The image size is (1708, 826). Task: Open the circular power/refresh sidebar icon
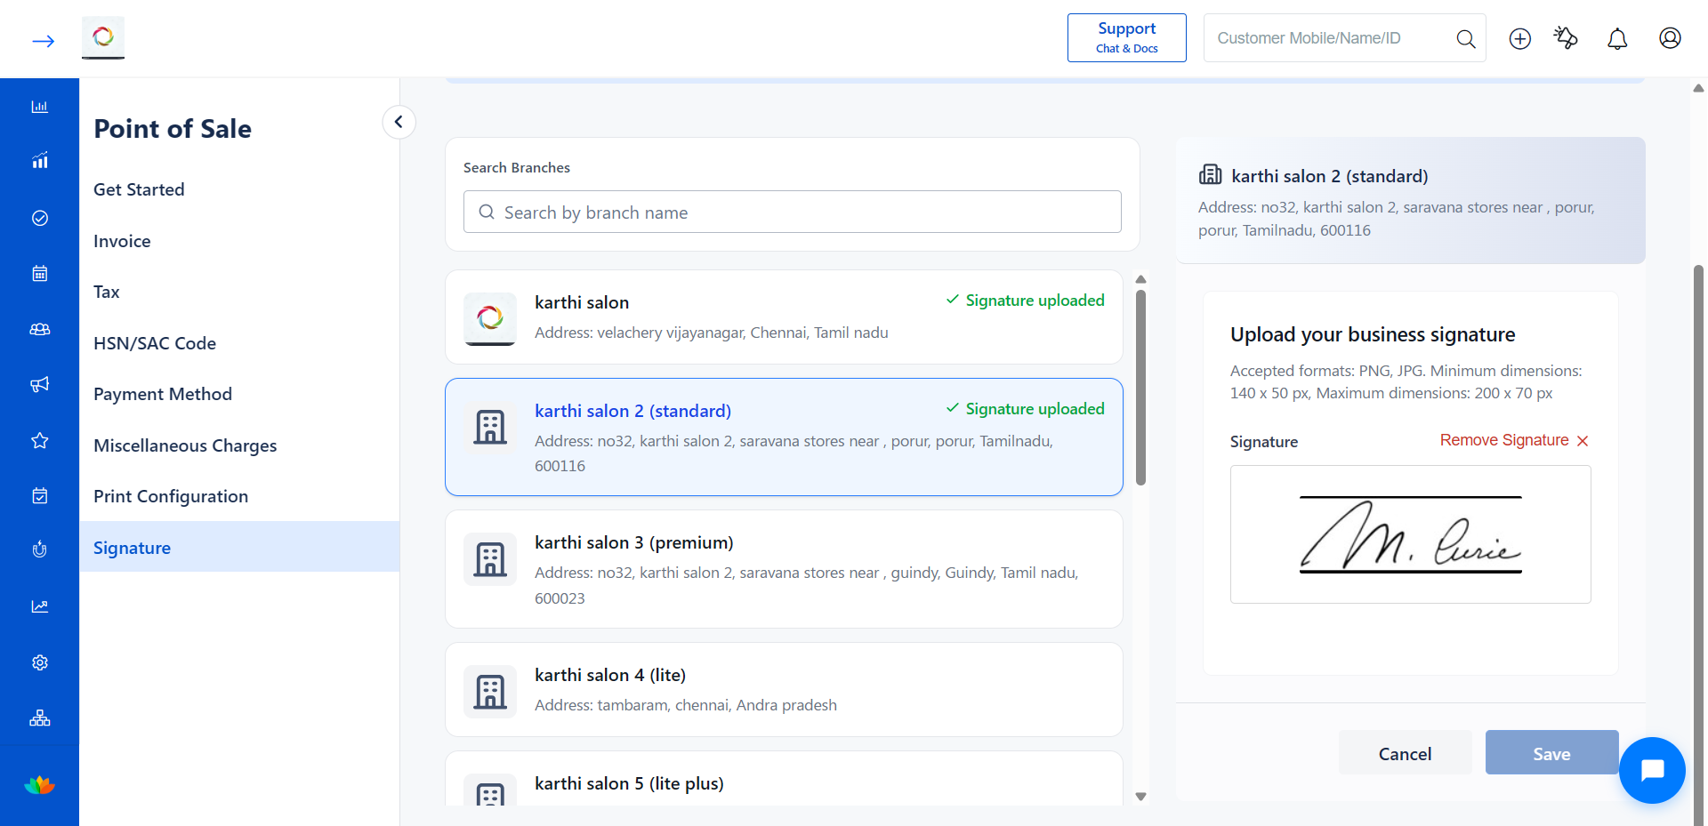coord(40,549)
